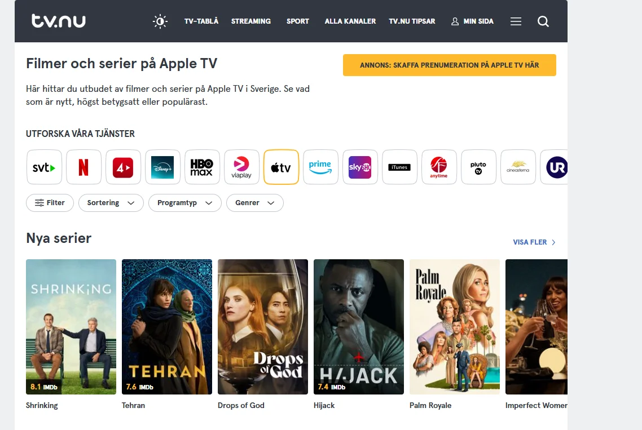Click the Palm Royale title text

(x=430, y=405)
